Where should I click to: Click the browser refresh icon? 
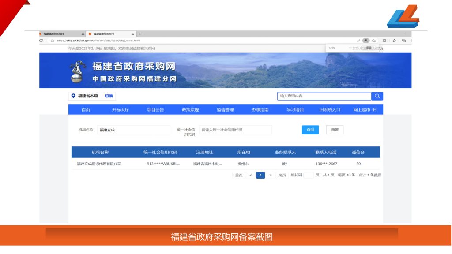(41, 41)
